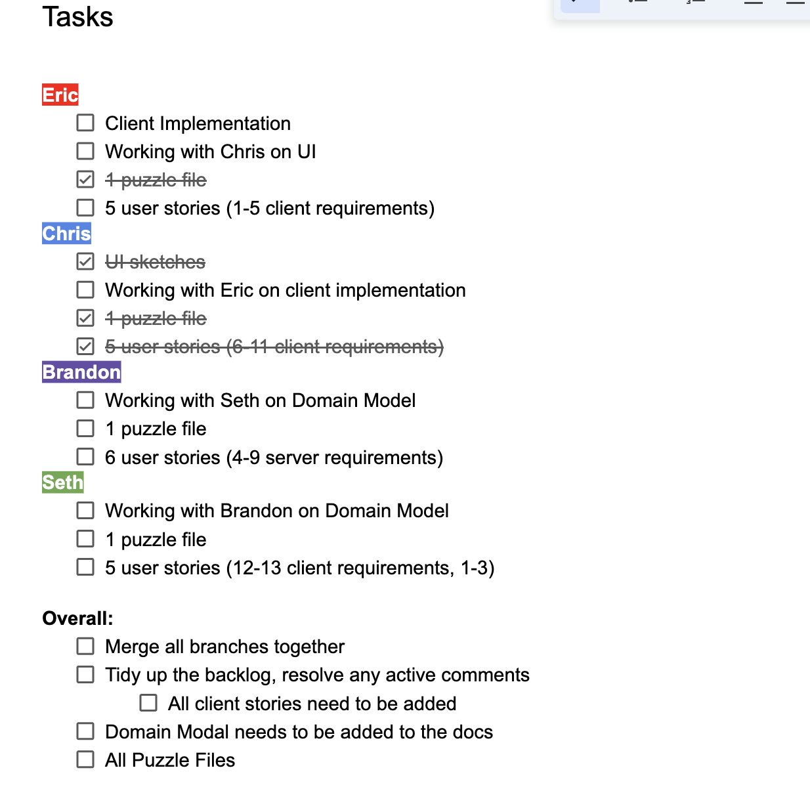Uncheck "5 user stories (6-11 client requirements)" box
Viewport: 810px width, 789px height.
pyautogui.click(x=85, y=346)
